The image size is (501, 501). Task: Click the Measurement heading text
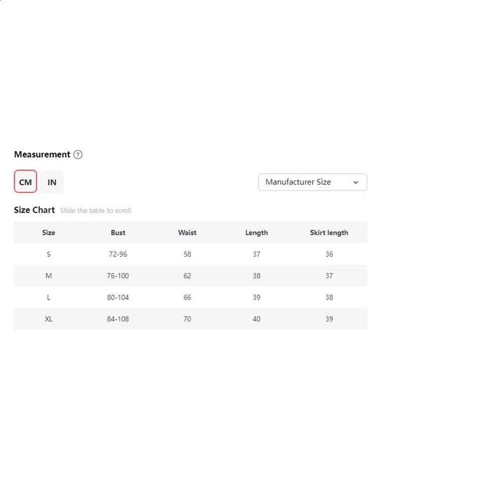pyautogui.click(x=42, y=154)
